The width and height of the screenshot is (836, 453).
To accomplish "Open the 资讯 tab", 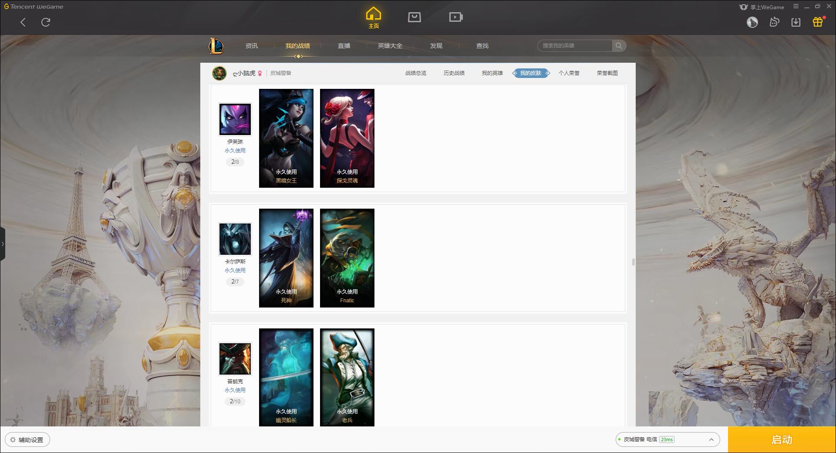I will 252,46.
